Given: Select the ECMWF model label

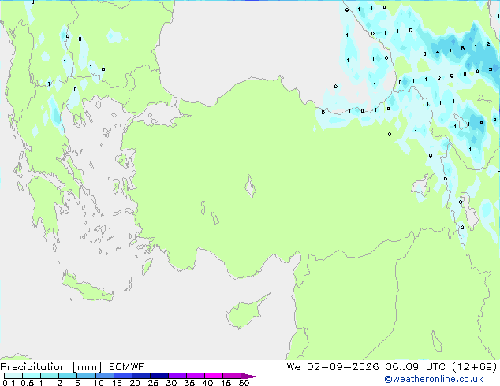Looking at the screenshot, I should [127, 367].
